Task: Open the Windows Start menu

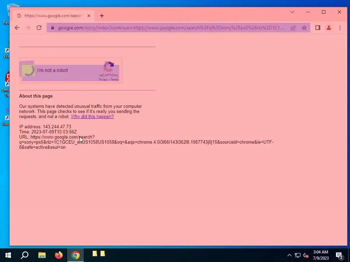Action: [x=8, y=255]
